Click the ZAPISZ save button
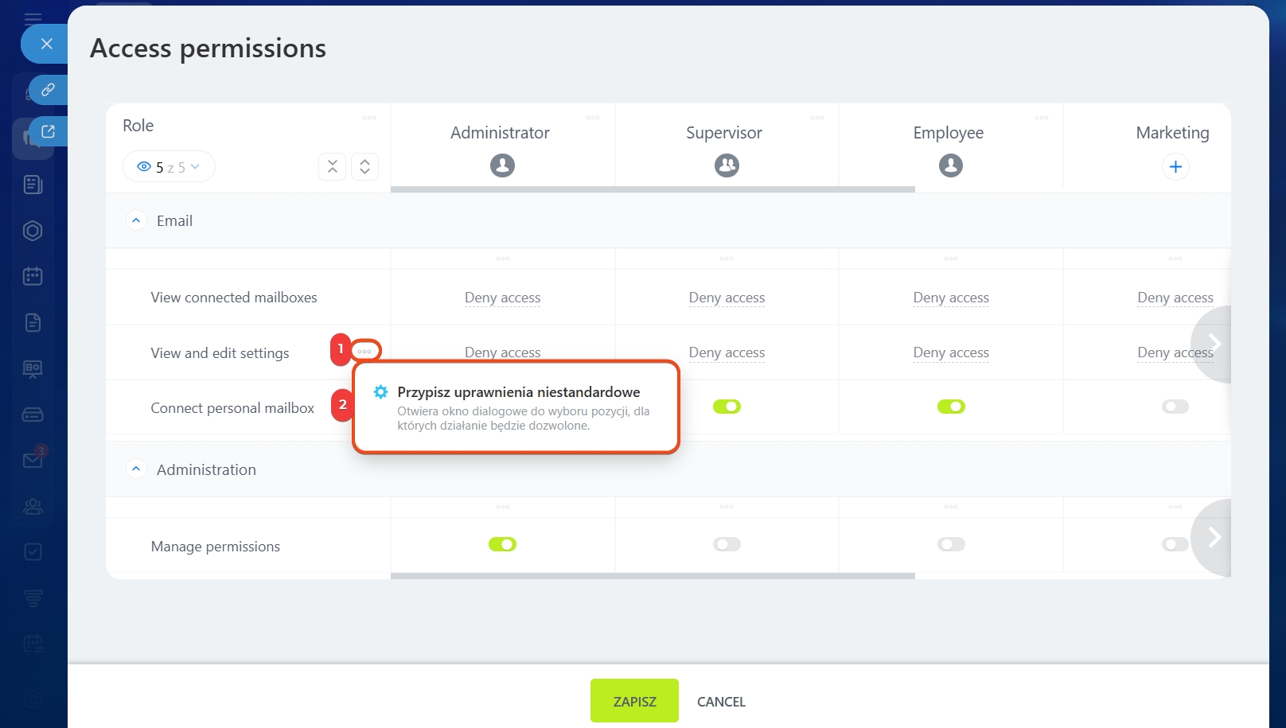The image size is (1286, 728). pos(634,701)
